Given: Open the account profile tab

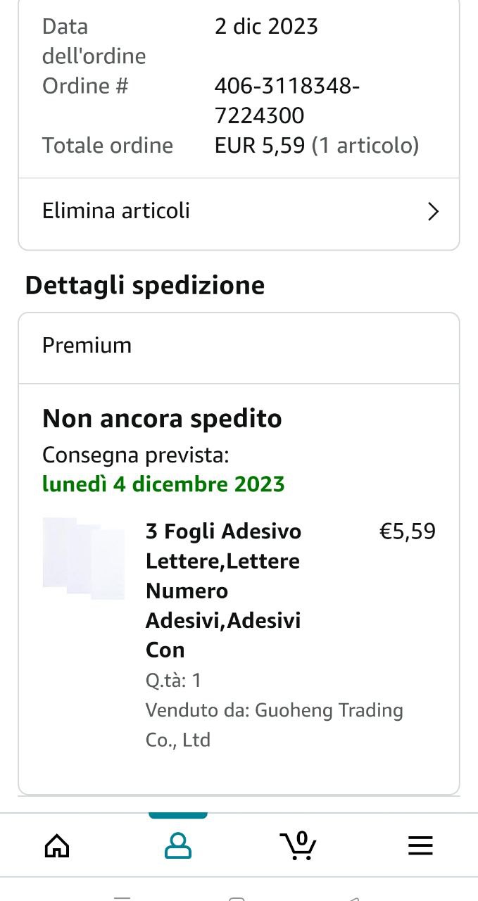Looking at the screenshot, I should pyautogui.click(x=178, y=845).
